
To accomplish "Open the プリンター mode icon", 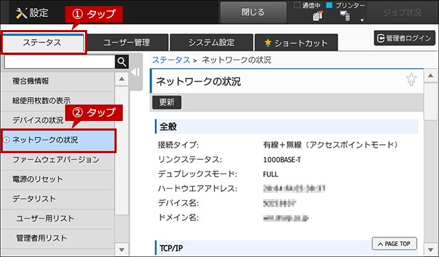I will (345, 16).
